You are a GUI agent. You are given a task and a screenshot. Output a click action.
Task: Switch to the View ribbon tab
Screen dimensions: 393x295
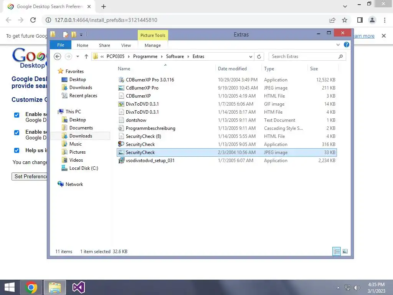coord(126,45)
